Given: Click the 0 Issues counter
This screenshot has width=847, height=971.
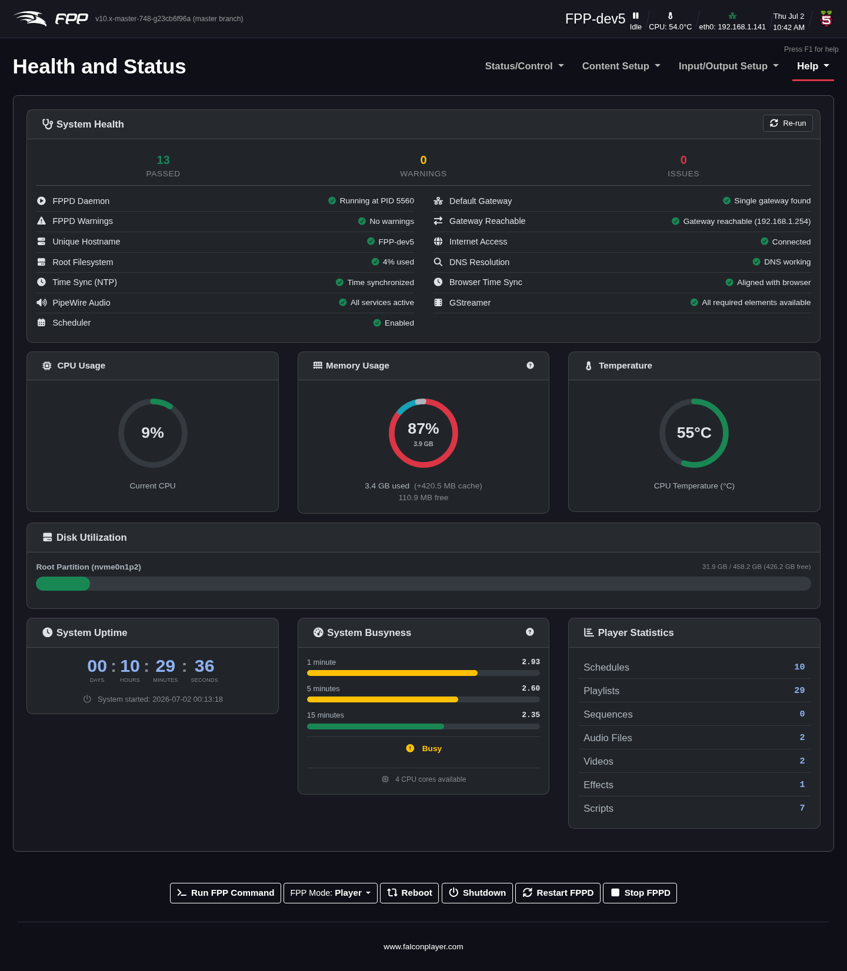Looking at the screenshot, I should 683,166.
